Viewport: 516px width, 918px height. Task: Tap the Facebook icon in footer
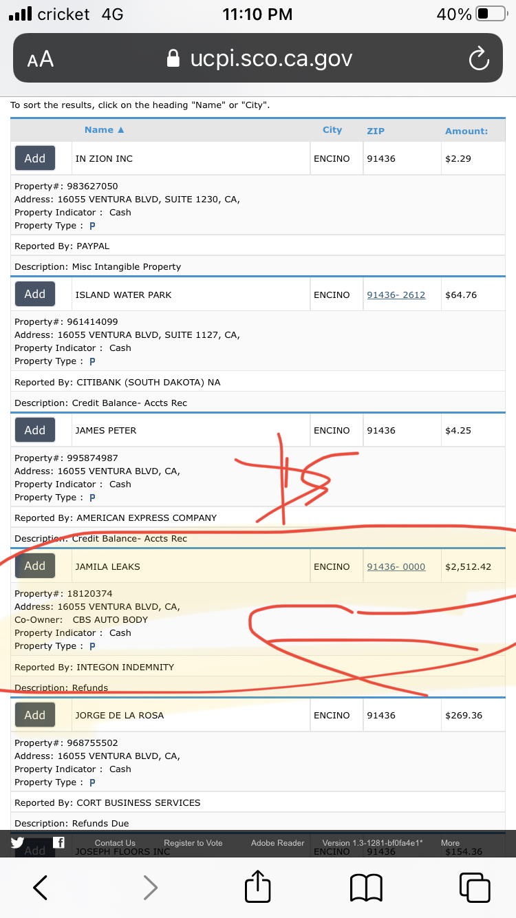point(59,842)
